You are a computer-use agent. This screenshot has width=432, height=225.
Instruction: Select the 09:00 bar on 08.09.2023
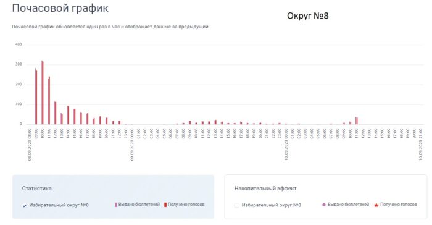pyautogui.click(x=36, y=96)
